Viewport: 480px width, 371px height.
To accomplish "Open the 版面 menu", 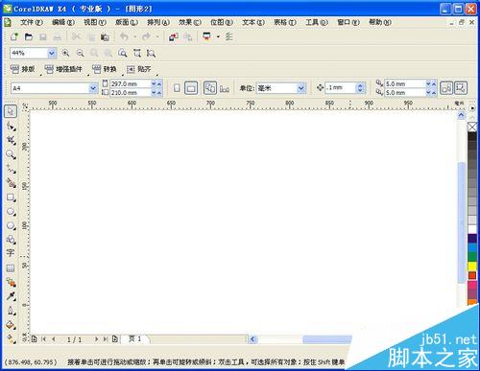I will pyautogui.click(x=127, y=22).
